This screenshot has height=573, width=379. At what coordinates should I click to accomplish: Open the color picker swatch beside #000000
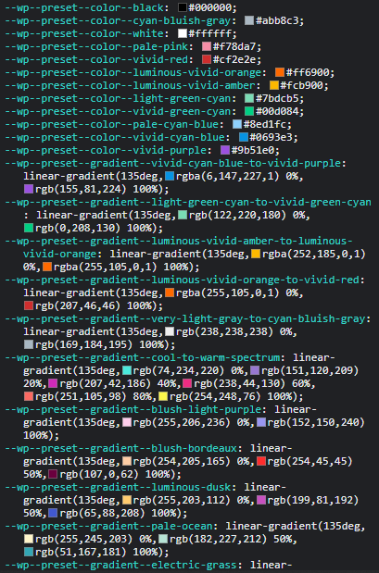pyautogui.click(x=183, y=7)
